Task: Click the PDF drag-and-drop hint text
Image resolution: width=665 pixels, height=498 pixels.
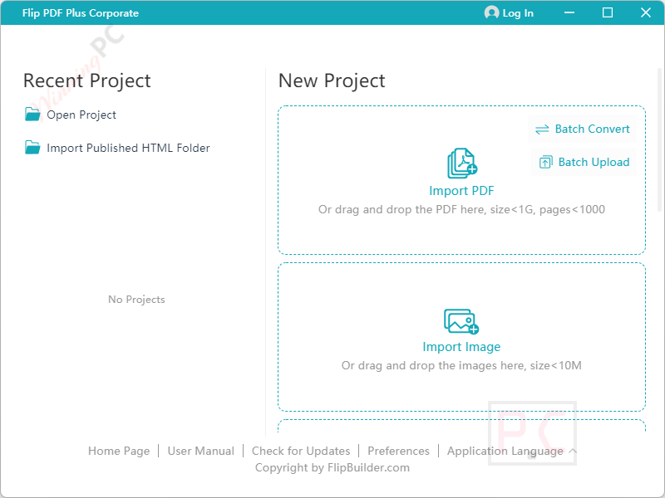Action: (461, 210)
